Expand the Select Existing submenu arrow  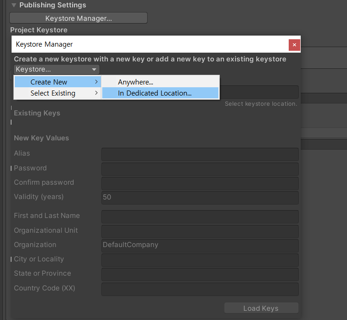click(x=96, y=93)
